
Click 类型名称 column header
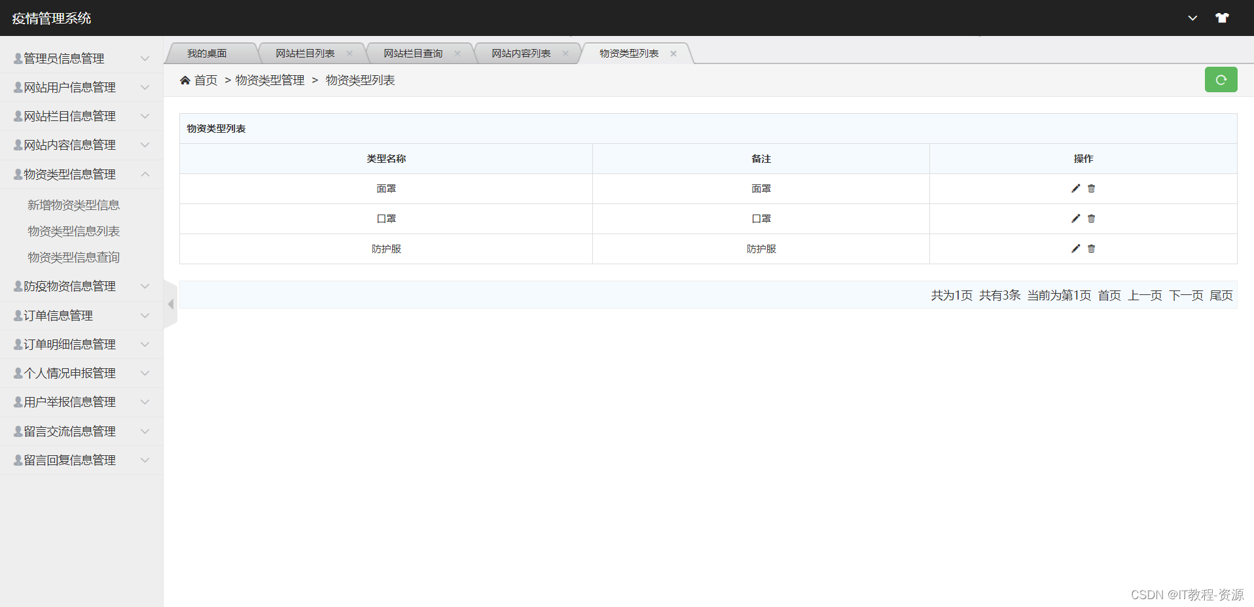tap(386, 158)
